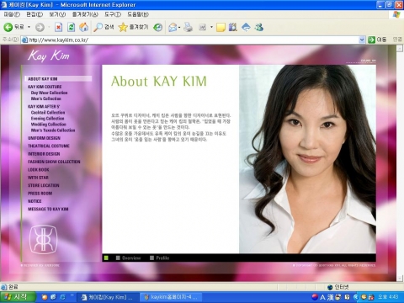This screenshot has height=303, width=404.
Task: Click the Windows Start button
Action: [x=18, y=297]
